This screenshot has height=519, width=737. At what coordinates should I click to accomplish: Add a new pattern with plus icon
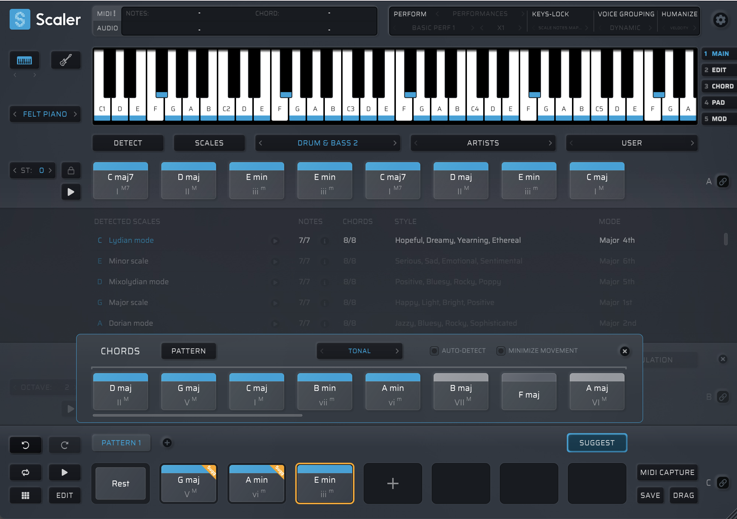click(x=167, y=443)
